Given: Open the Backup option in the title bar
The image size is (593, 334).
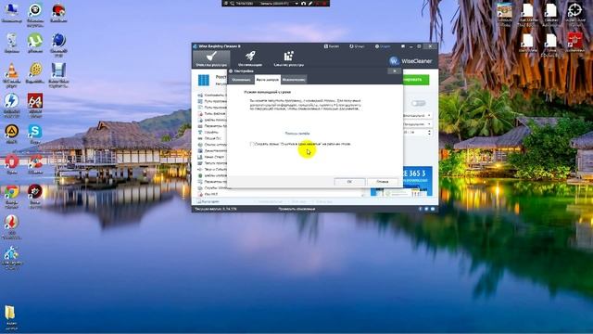Looking at the screenshot, I should (x=332, y=46).
